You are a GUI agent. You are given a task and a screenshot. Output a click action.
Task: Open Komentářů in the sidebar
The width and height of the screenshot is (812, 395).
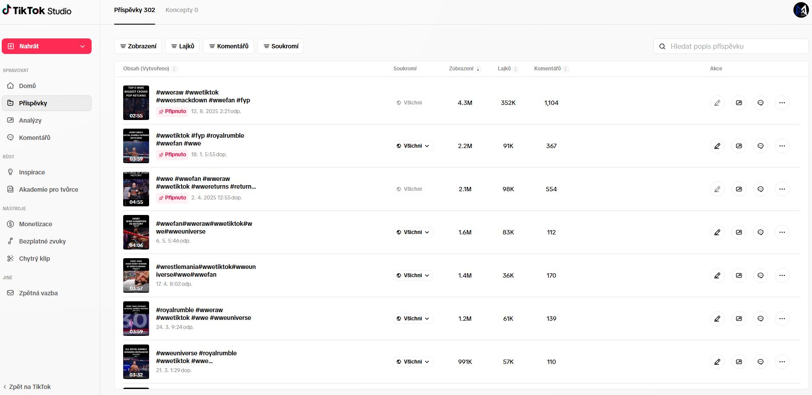click(x=47, y=138)
